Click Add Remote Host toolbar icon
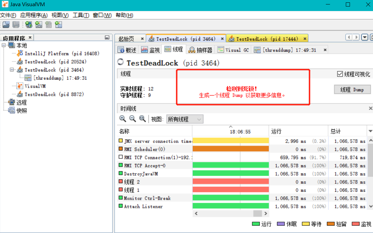 [x=29, y=24]
